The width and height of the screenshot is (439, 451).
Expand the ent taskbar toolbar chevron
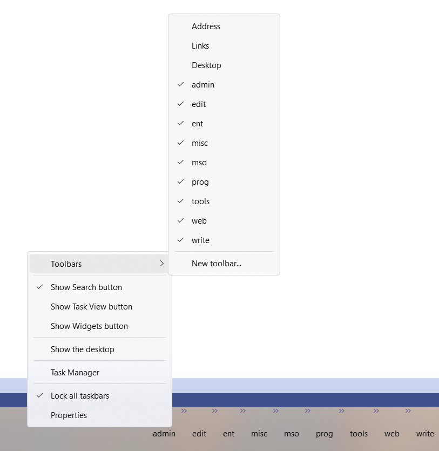[x=243, y=410]
